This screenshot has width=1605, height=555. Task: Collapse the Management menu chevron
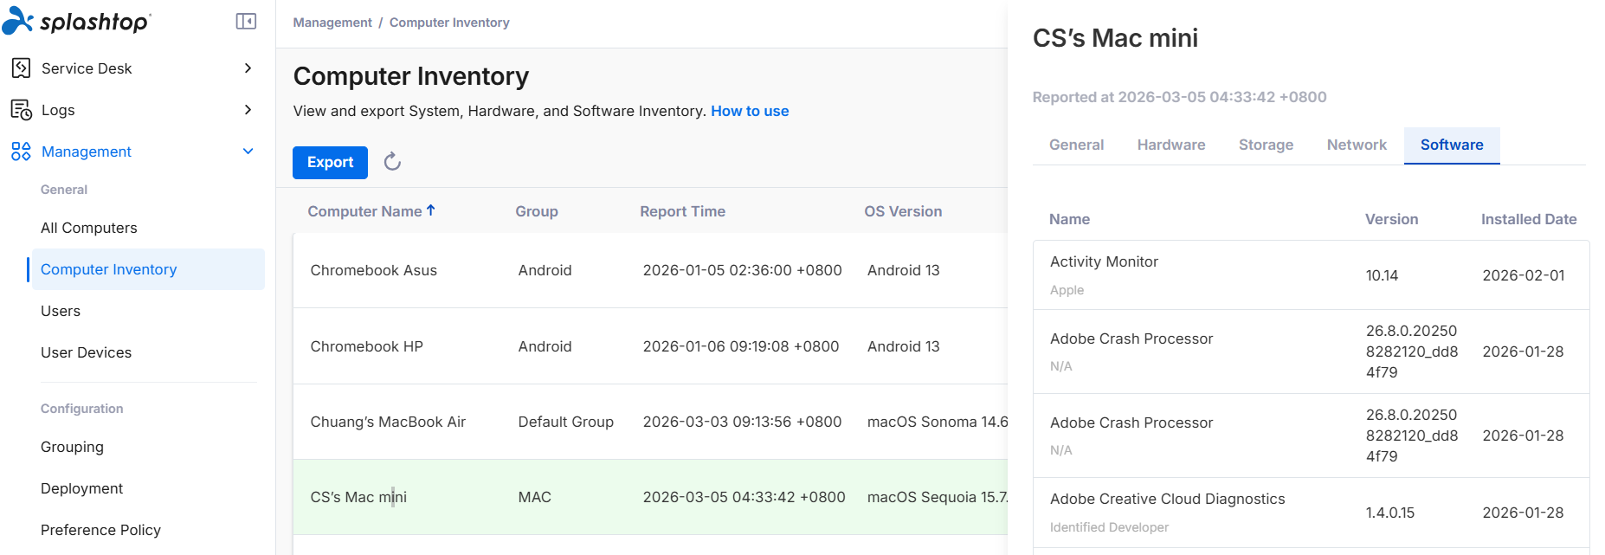pyautogui.click(x=248, y=152)
